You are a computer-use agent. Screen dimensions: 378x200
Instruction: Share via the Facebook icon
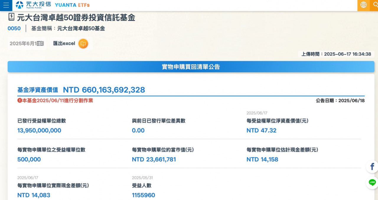tap(372, 167)
